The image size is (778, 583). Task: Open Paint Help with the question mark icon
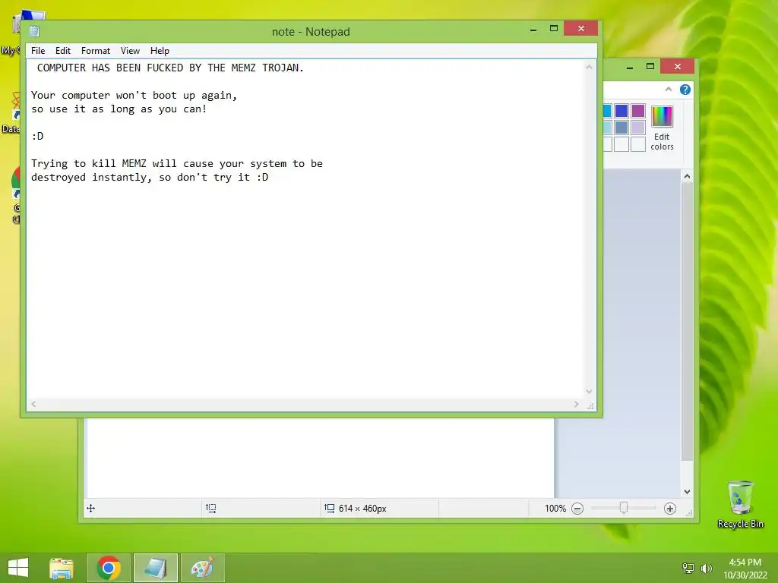685,90
